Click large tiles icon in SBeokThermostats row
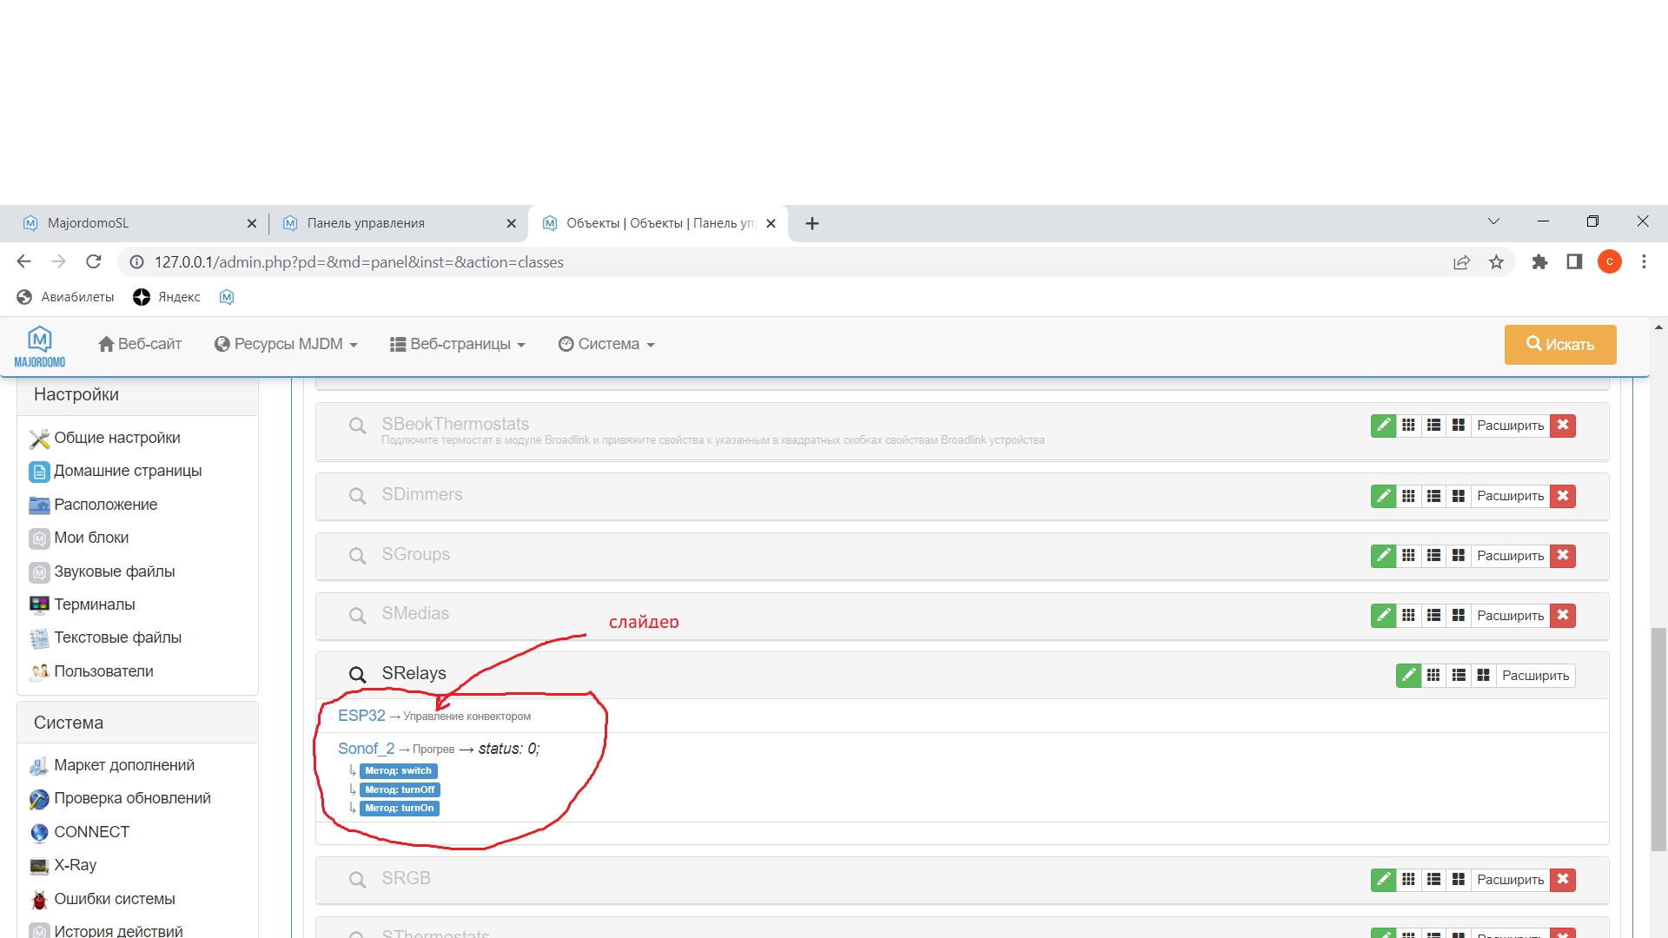 pos(1459,426)
